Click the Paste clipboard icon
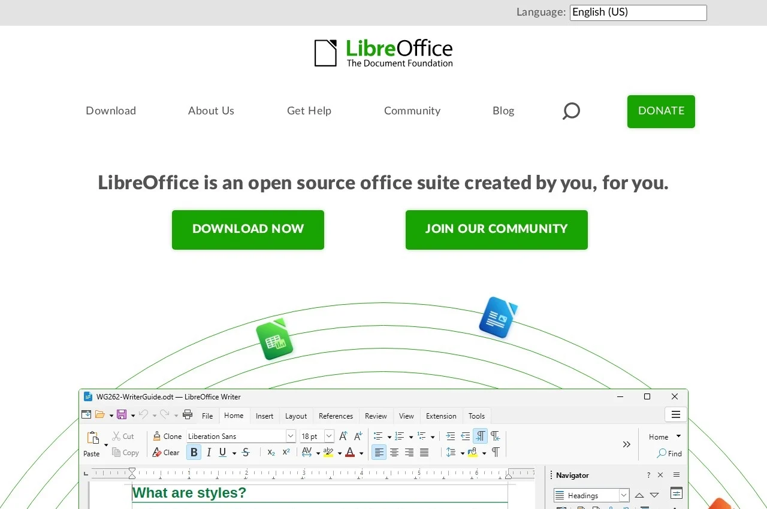The width and height of the screenshot is (767, 509). [93, 438]
